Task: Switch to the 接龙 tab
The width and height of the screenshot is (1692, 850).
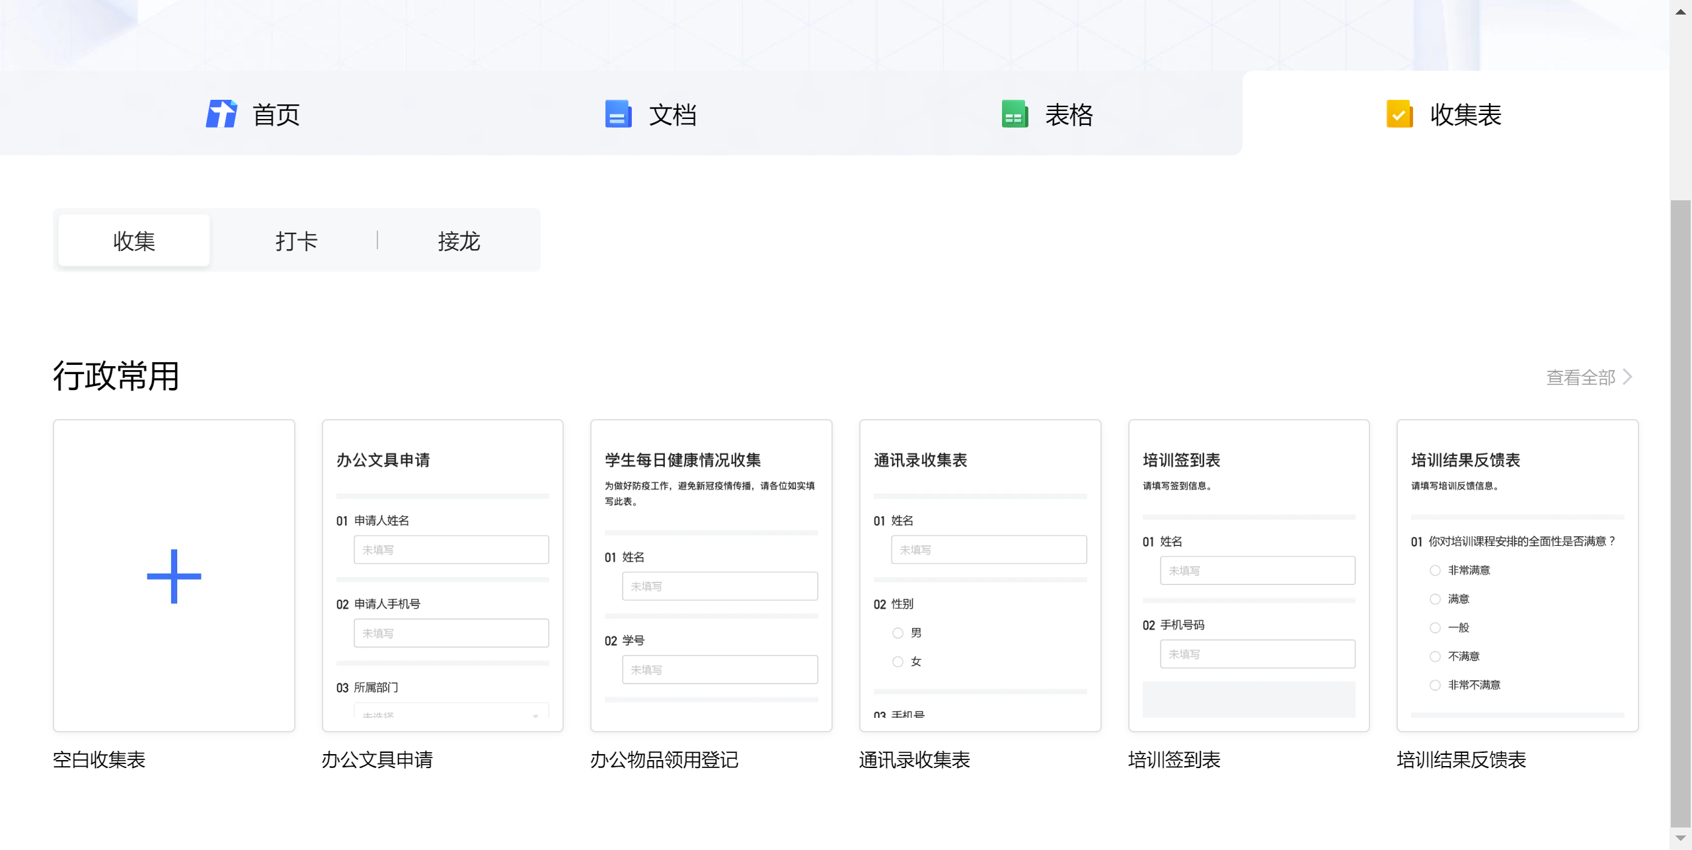Action: tap(459, 241)
